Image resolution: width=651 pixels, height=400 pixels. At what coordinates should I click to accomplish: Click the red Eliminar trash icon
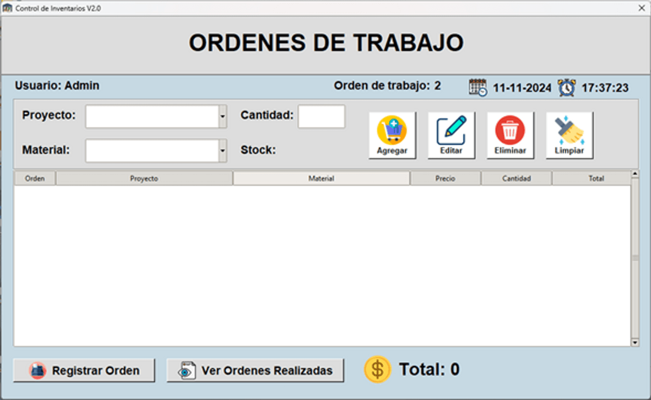[x=510, y=130]
